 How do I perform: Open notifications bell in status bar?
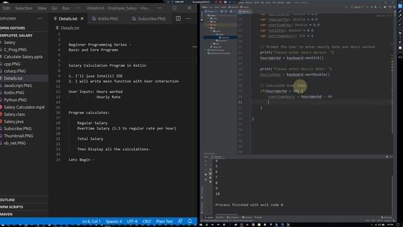click(190, 221)
